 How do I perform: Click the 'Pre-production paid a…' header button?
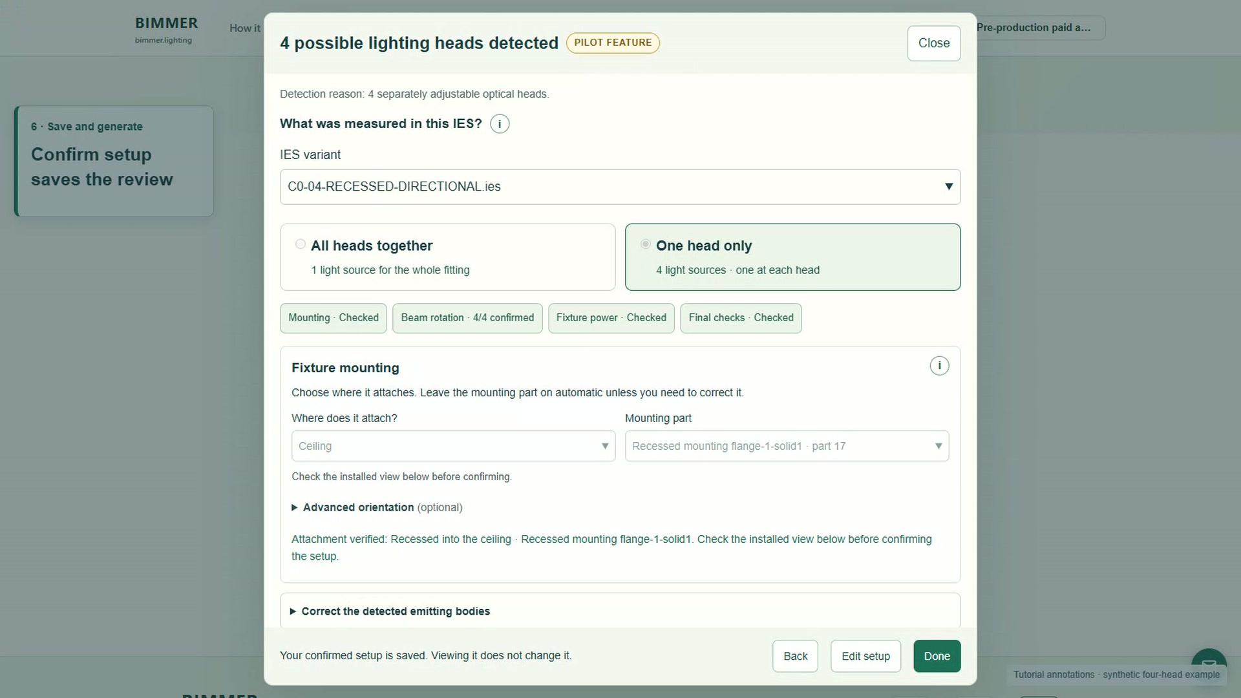tap(1041, 28)
